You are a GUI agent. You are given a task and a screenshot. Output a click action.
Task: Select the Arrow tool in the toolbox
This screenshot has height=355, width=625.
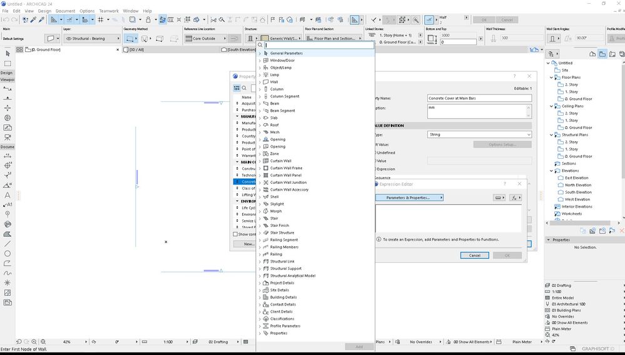8,54
